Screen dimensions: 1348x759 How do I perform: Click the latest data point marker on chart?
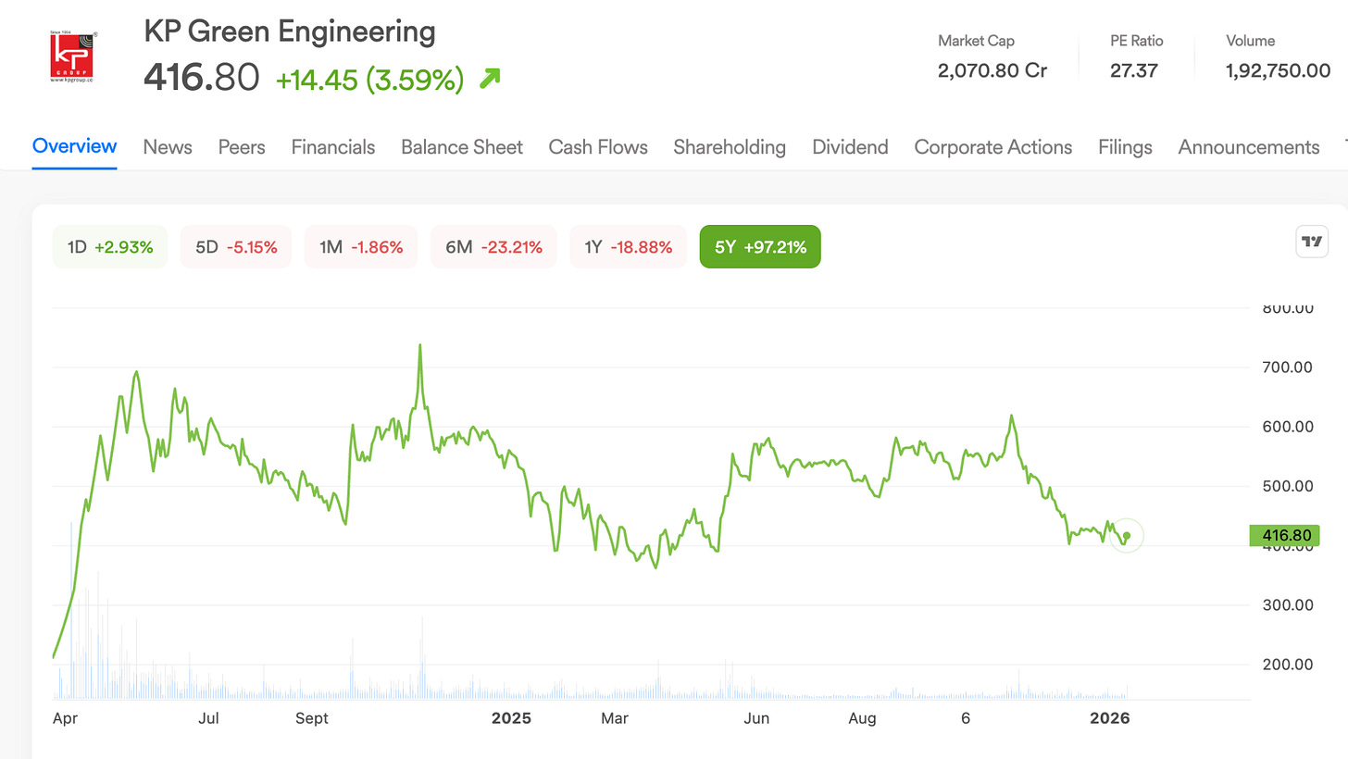(x=1127, y=536)
